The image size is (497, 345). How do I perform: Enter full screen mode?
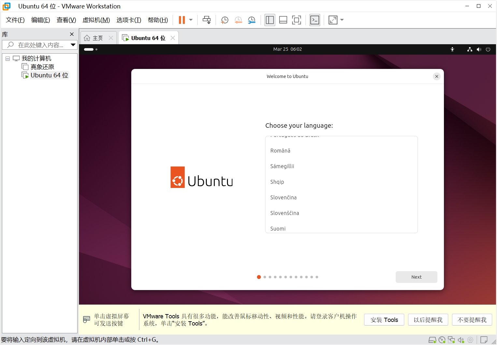pos(296,20)
